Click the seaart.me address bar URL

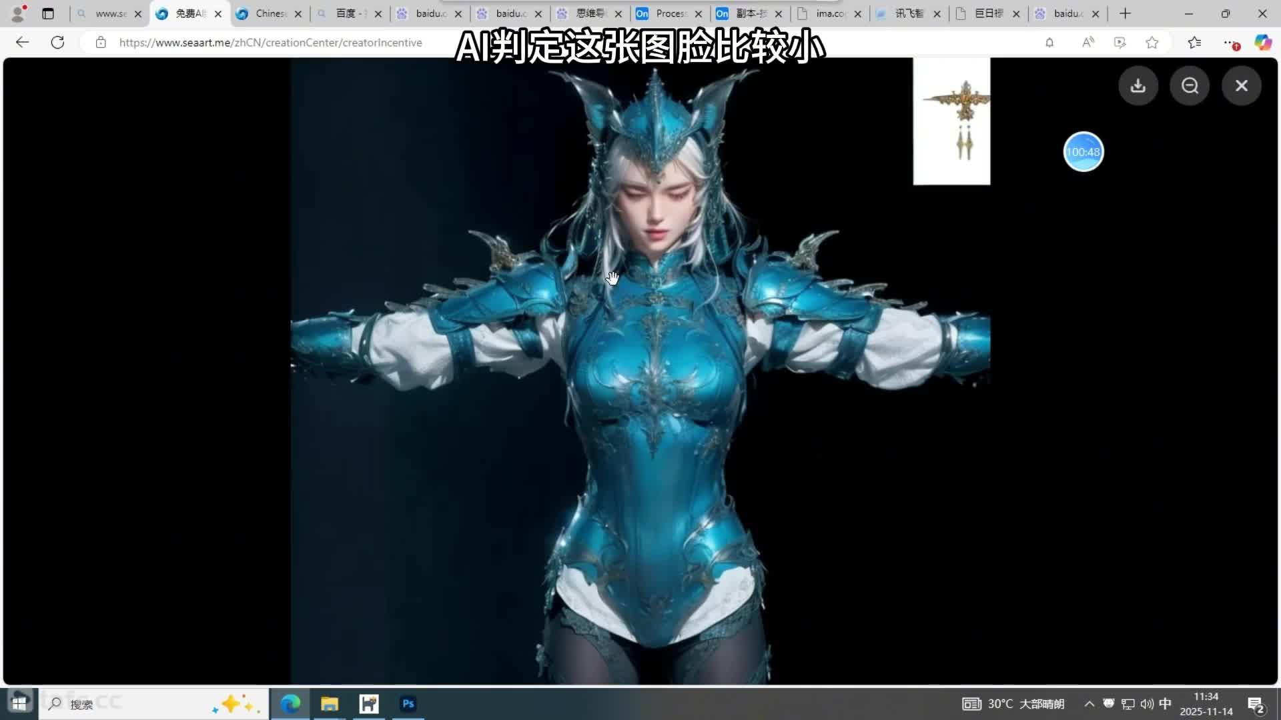(270, 43)
